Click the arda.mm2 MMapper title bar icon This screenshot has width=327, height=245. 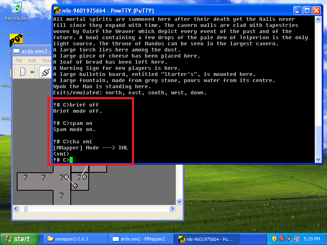pos(16,51)
